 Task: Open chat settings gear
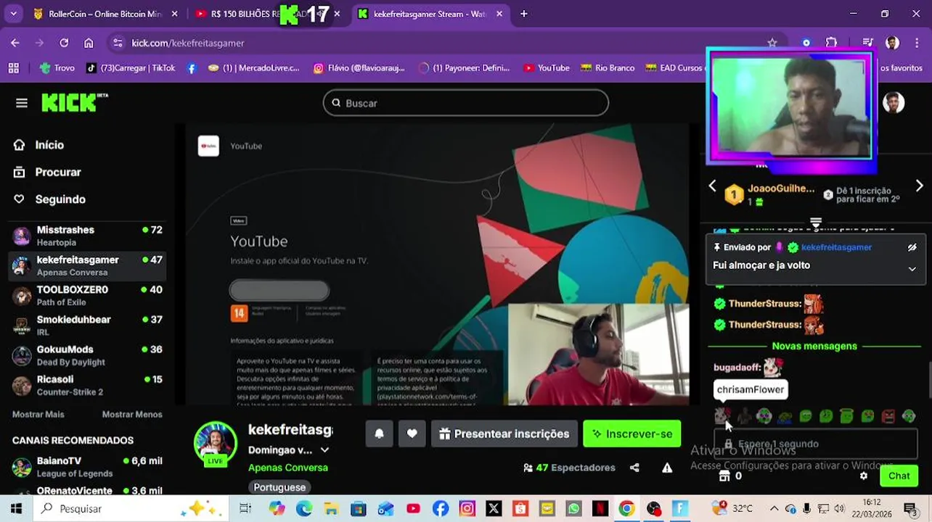tap(863, 476)
